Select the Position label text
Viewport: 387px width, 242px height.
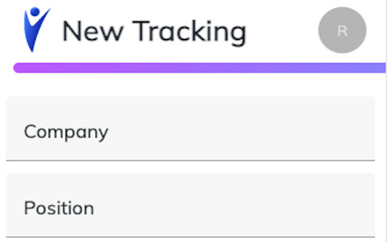[x=59, y=209]
